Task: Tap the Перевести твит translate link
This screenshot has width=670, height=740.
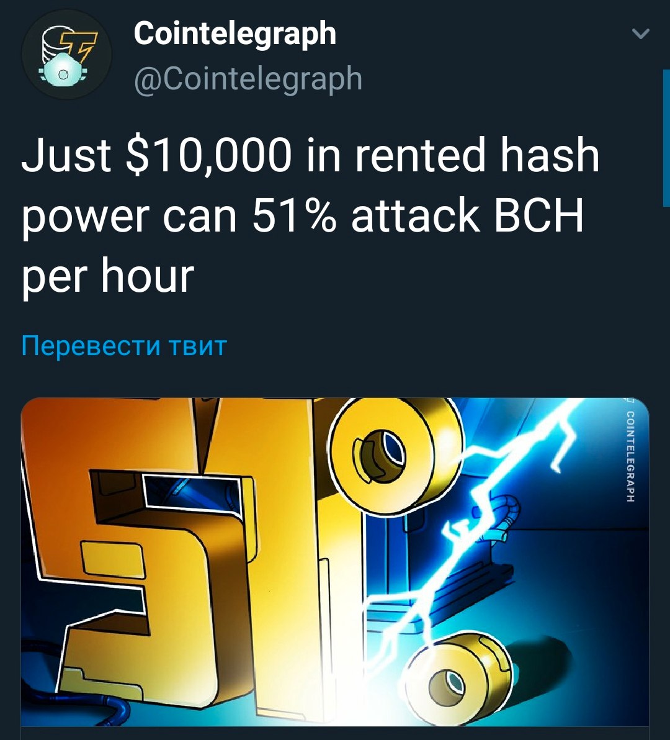Action: point(124,345)
